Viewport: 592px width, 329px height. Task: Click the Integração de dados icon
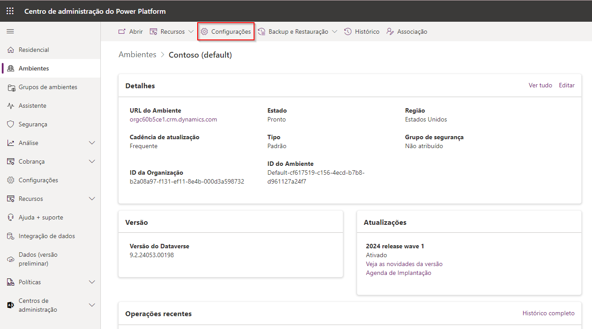[11, 236]
